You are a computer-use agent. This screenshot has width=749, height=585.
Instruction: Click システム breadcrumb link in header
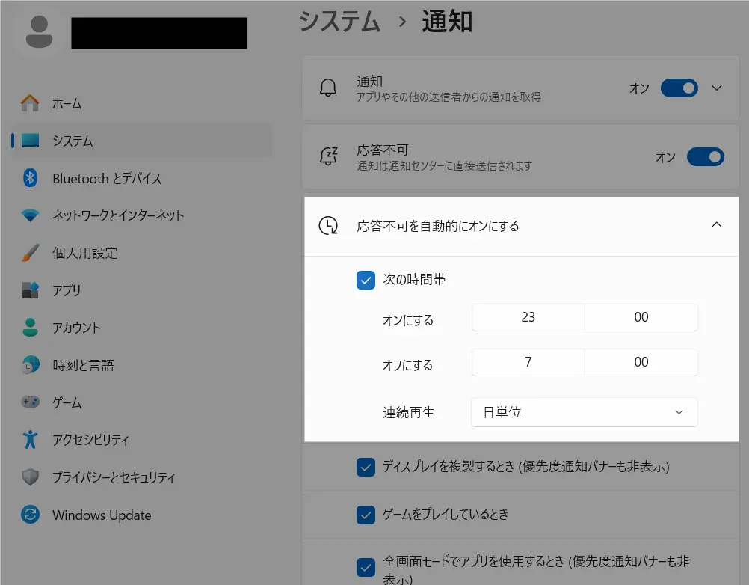pyautogui.click(x=339, y=22)
